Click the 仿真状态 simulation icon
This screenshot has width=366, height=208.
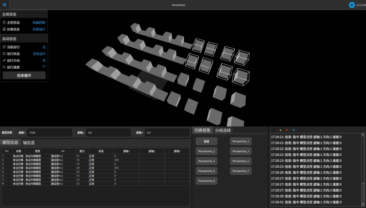[4, 29]
